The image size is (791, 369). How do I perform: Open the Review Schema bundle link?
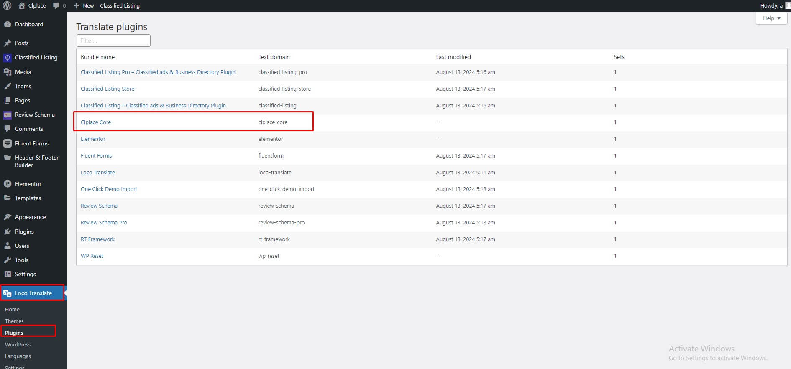coord(99,206)
